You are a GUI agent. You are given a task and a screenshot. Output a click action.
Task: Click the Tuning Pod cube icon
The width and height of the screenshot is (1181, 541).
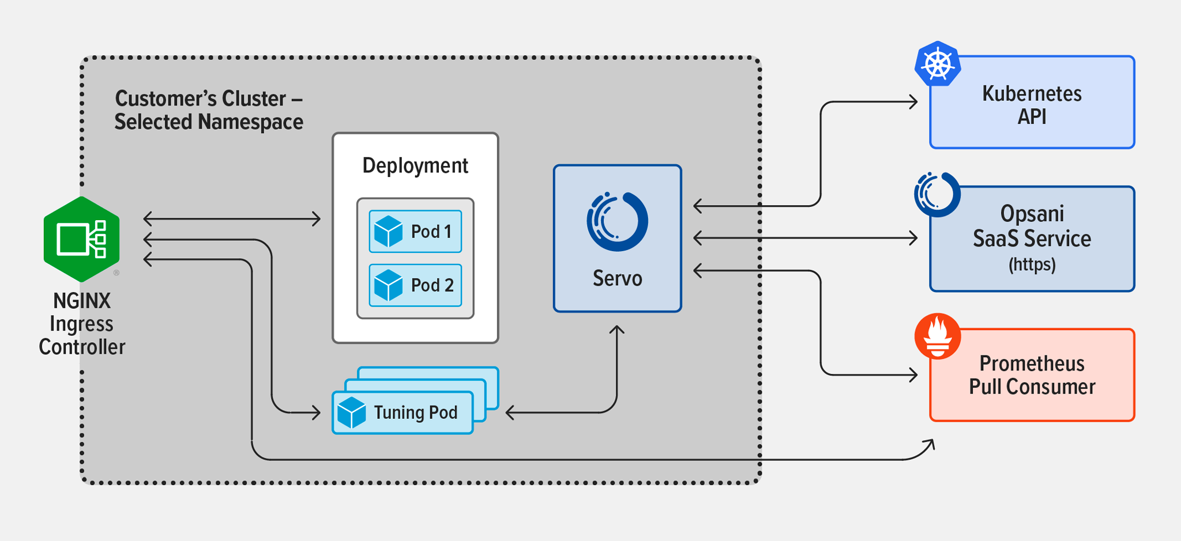click(x=351, y=413)
